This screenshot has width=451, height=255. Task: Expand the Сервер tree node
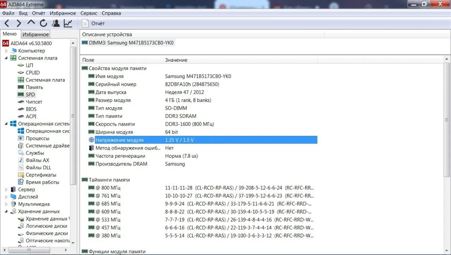6,189
